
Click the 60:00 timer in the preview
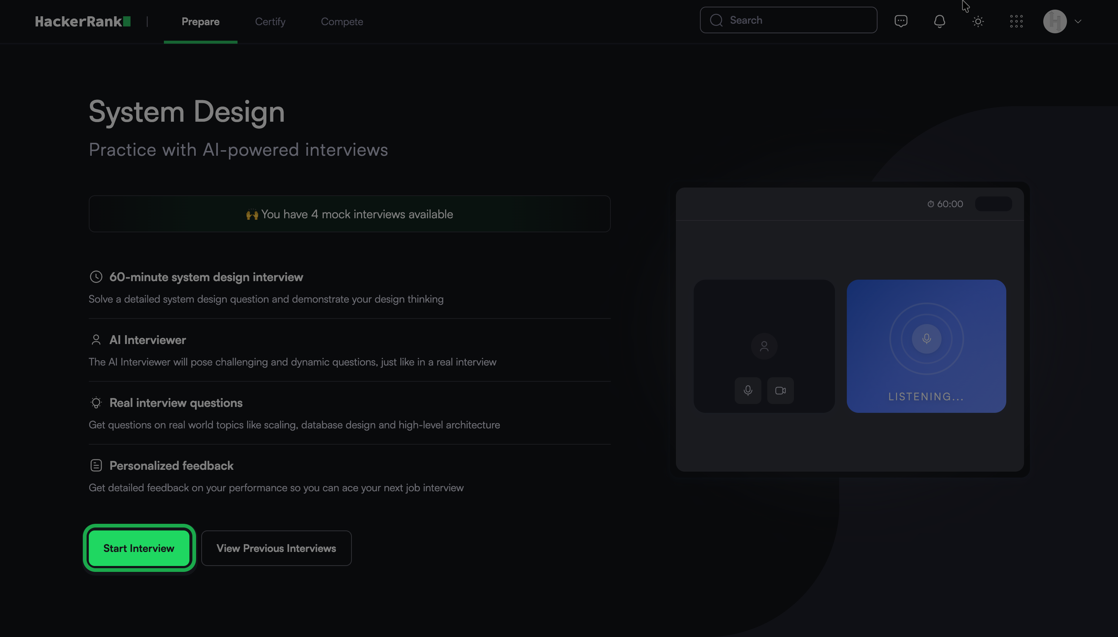pyautogui.click(x=945, y=204)
